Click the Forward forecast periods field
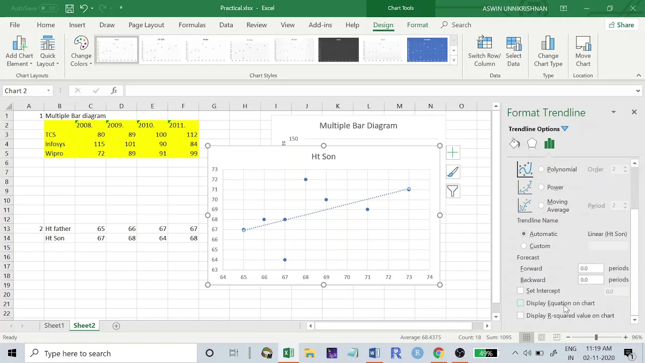645x363 pixels. (591, 268)
